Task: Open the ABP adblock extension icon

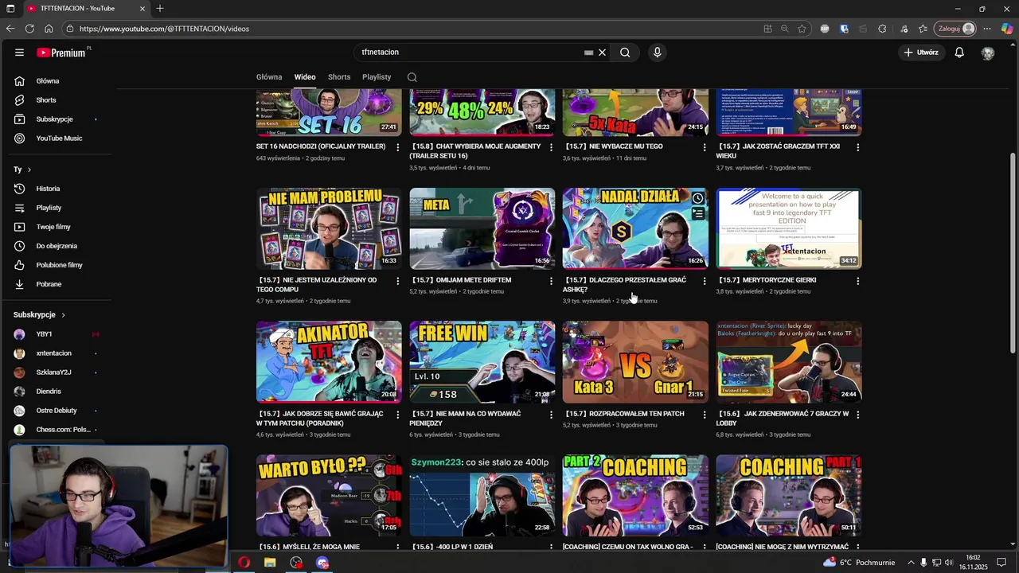Action: [x=825, y=29]
